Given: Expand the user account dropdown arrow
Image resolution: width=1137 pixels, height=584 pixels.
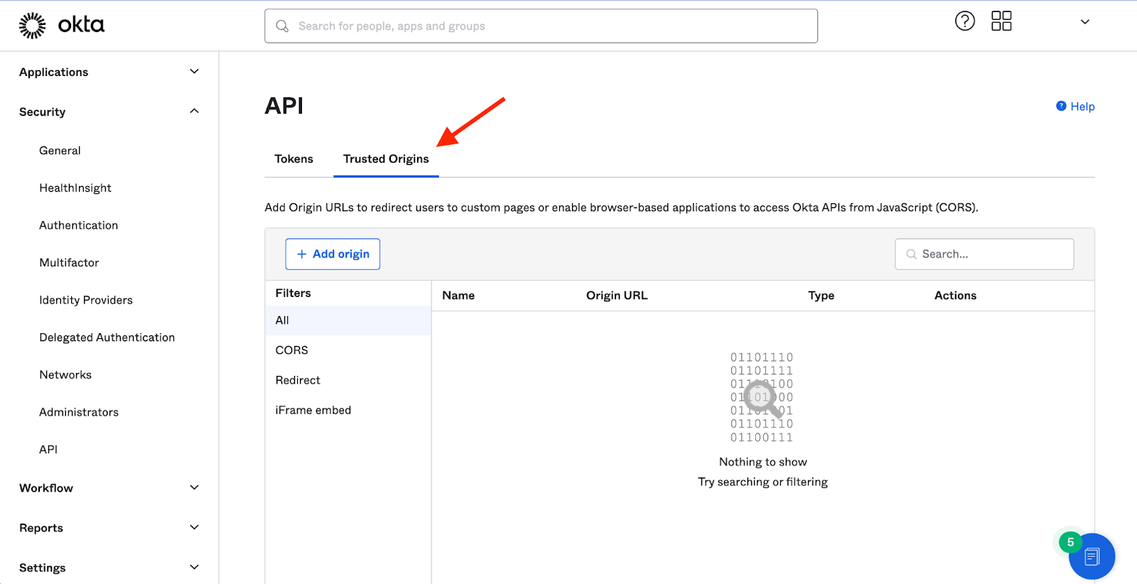Looking at the screenshot, I should [1084, 22].
